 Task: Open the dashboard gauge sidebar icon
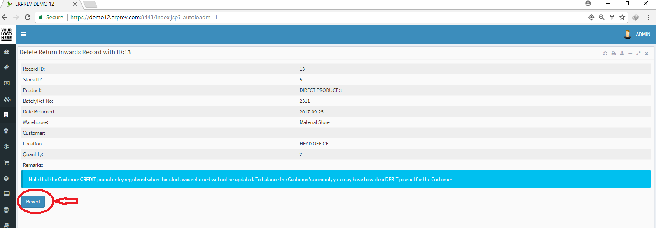(x=7, y=52)
